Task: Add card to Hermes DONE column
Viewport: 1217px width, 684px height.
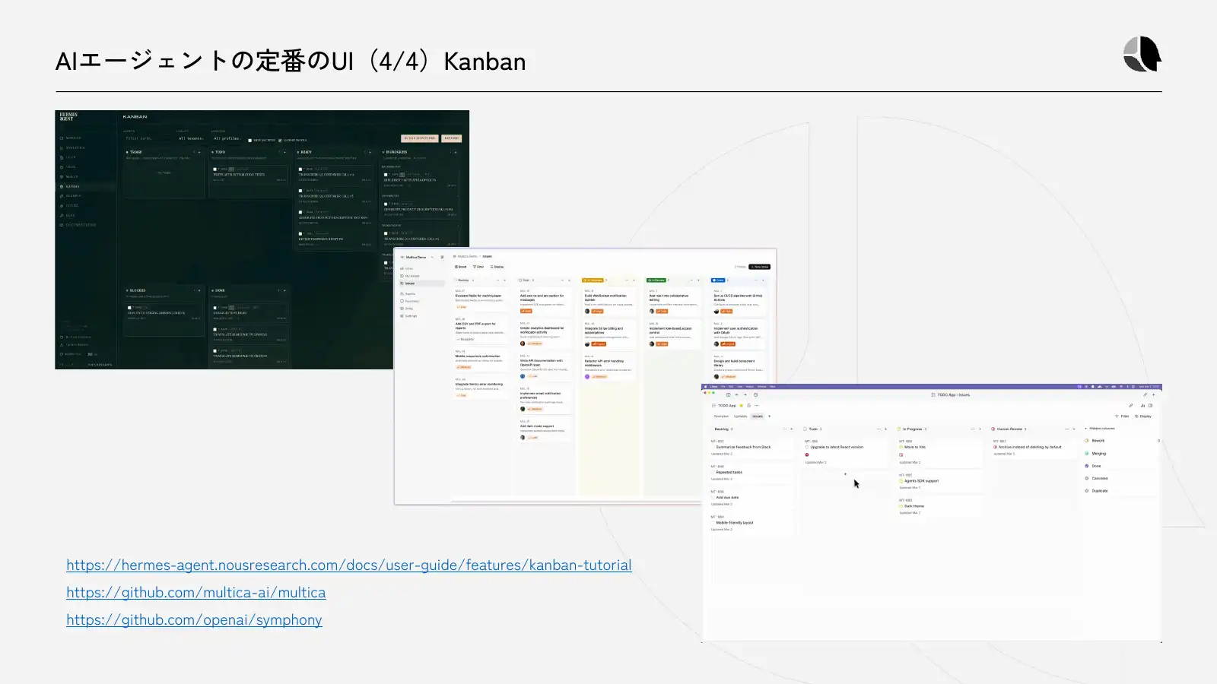Action: point(284,290)
